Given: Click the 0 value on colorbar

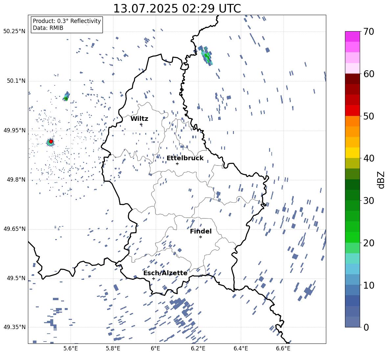Looking at the screenshot, I should (366, 327).
